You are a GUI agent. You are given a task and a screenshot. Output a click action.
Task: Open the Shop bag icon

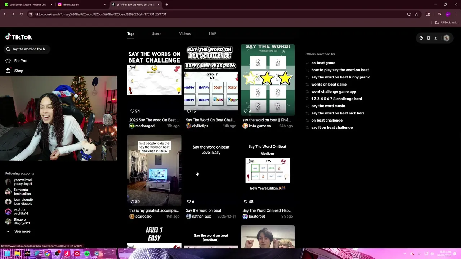[x=8, y=71]
